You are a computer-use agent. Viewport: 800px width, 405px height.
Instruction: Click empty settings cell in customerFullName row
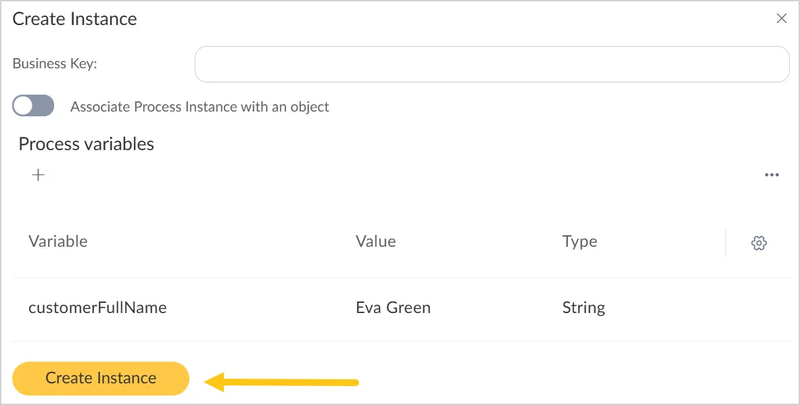click(x=758, y=309)
